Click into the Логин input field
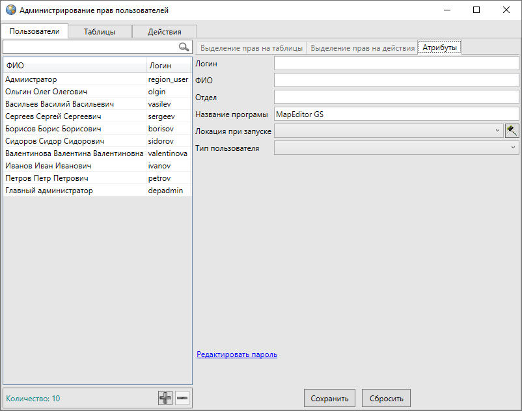Screen dimensions: 522x411 (x=396, y=63)
